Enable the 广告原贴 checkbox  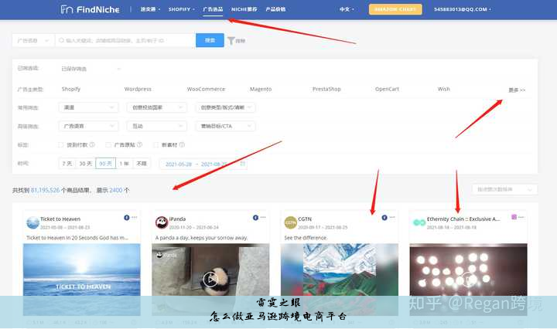(108, 144)
